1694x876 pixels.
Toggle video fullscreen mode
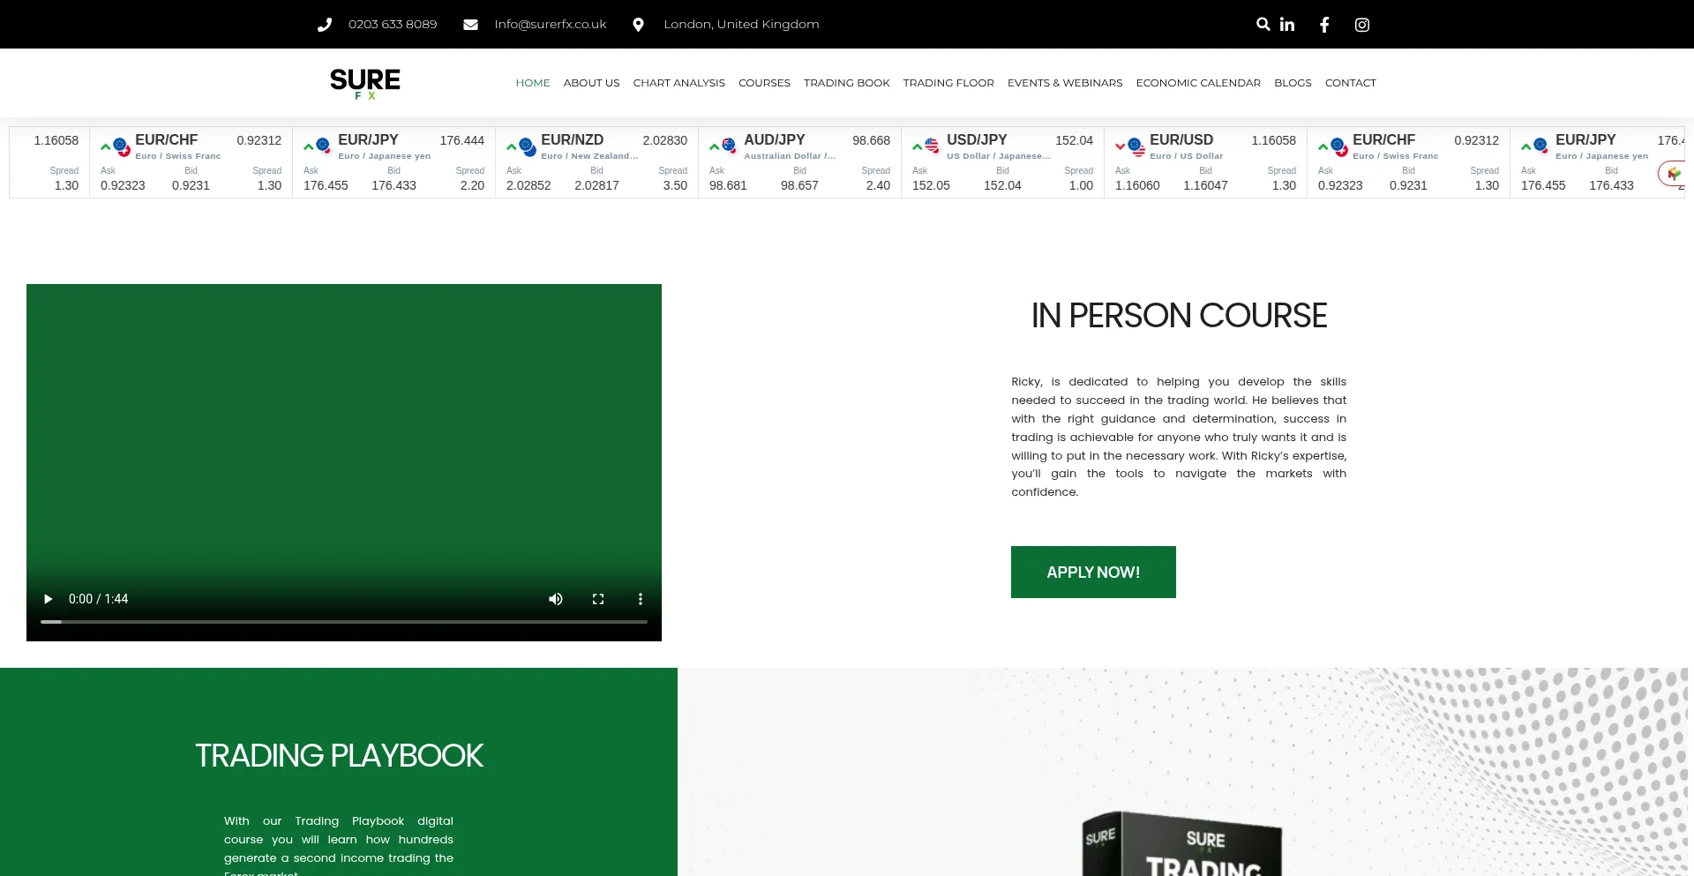(x=598, y=599)
